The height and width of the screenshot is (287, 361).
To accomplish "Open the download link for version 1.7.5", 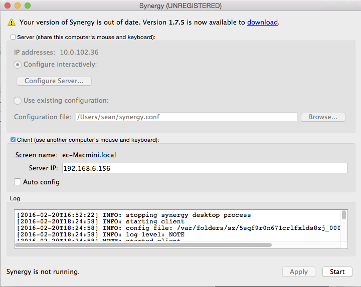I will (x=262, y=23).
